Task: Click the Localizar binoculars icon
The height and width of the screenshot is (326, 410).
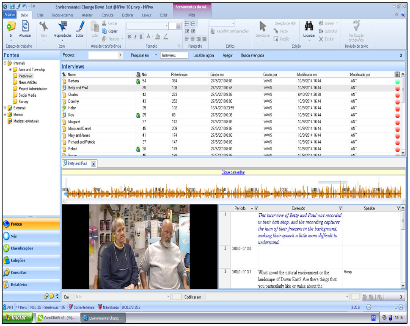Action: (x=309, y=27)
